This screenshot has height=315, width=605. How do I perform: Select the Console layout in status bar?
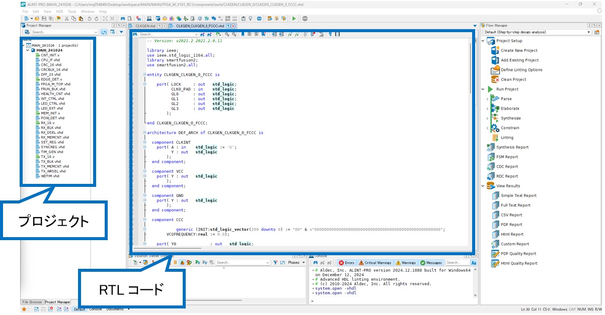point(96,309)
